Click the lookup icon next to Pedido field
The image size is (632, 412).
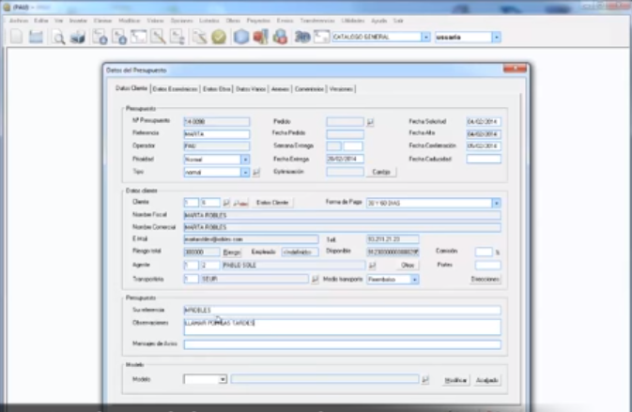[370, 122]
